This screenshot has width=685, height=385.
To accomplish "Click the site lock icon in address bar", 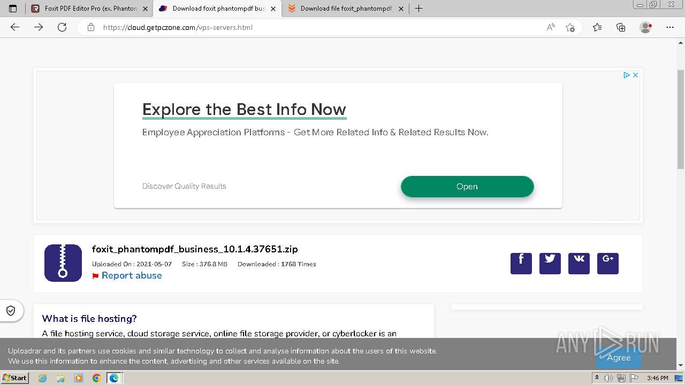I will pos(91,27).
